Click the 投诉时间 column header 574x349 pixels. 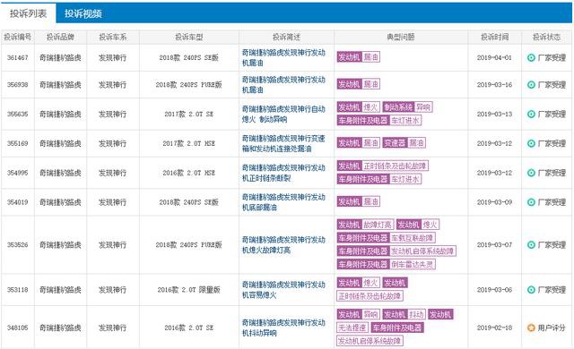494,37
